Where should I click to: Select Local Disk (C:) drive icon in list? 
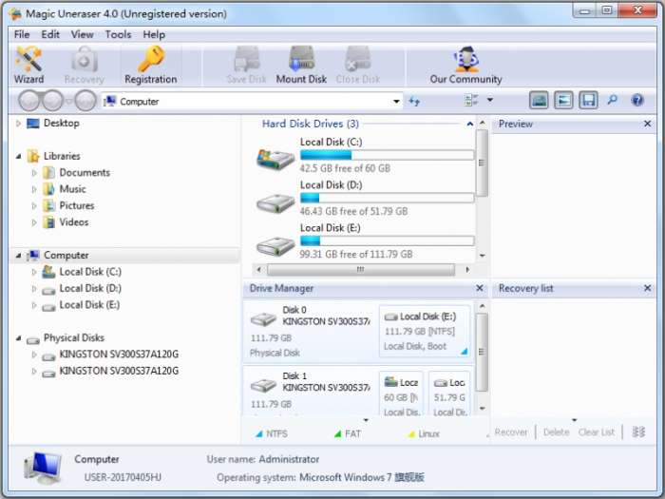[275, 160]
